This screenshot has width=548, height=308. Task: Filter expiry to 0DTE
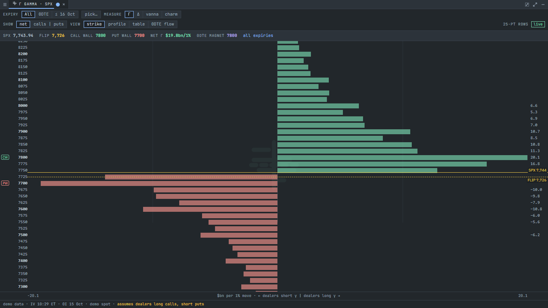[x=44, y=14]
